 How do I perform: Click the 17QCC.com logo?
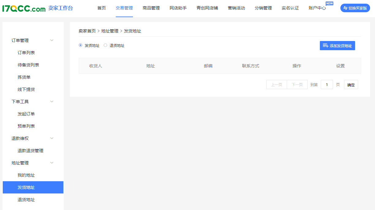(x=24, y=8)
